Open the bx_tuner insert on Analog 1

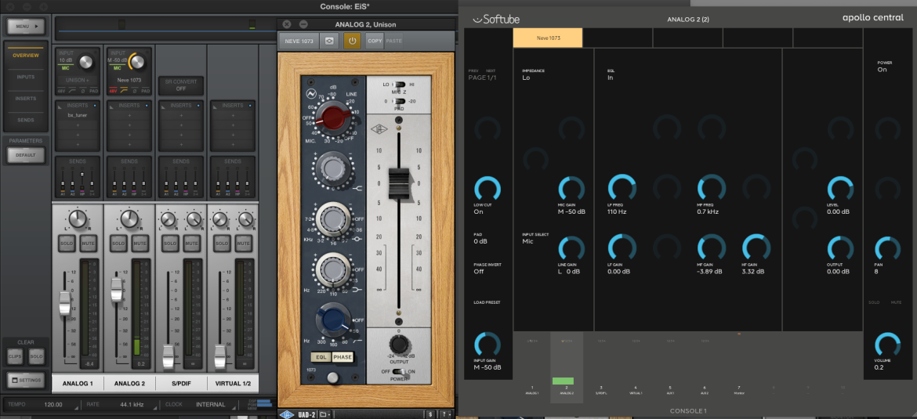click(77, 116)
